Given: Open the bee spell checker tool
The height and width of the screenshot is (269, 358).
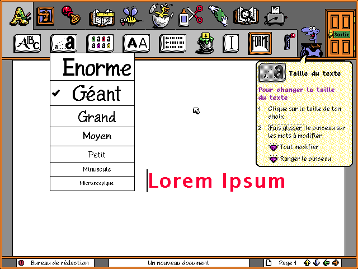Looking at the screenshot, I should coord(132,16).
